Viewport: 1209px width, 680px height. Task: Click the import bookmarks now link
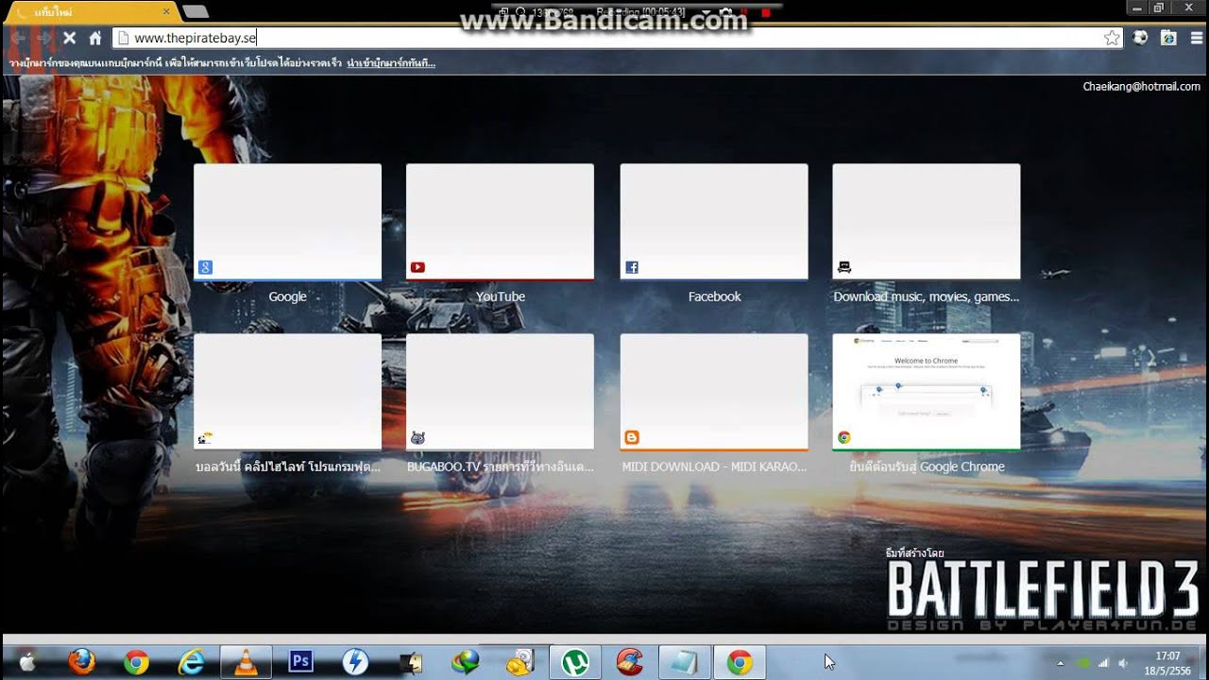point(391,63)
